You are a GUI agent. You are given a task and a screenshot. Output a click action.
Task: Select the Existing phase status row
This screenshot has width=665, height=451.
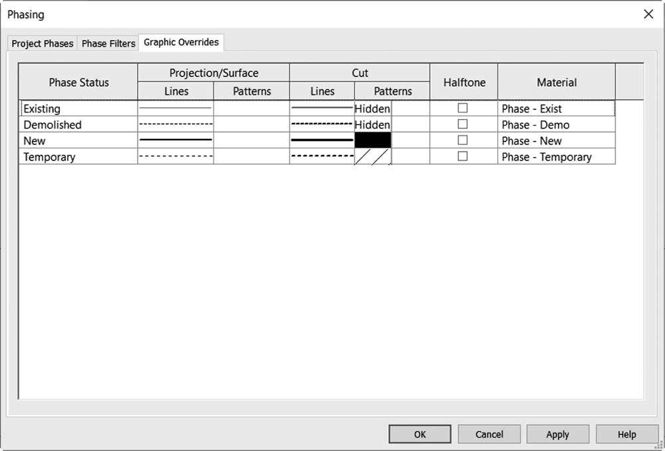coord(78,108)
